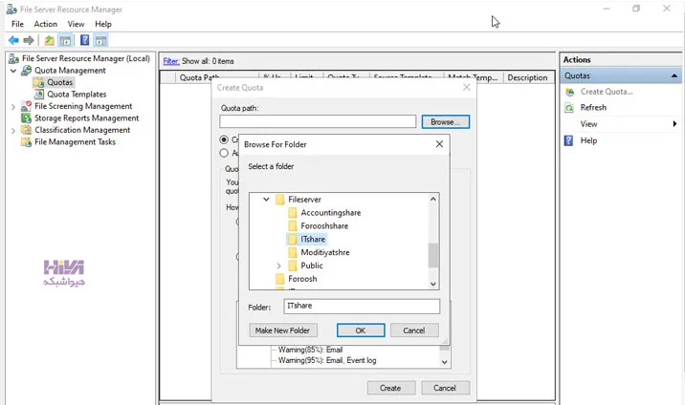Image resolution: width=685 pixels, height=405 pixels.
Task: Click the Quota path input field
Action: tap(318, 121)
